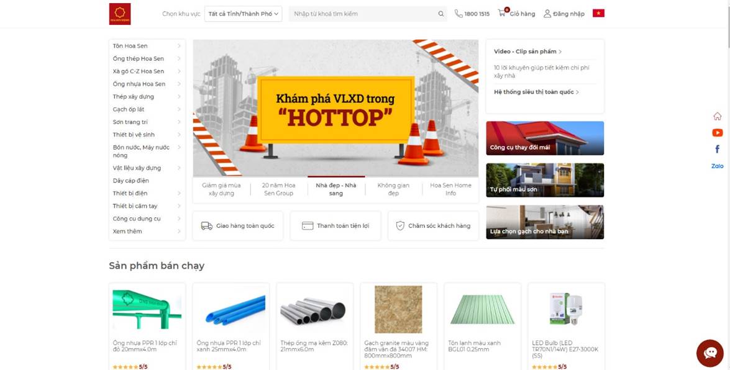This screenshot has width=730, height=370.
Task: Click the Giao hàng toàn quốc button
Action: (238, 226)
